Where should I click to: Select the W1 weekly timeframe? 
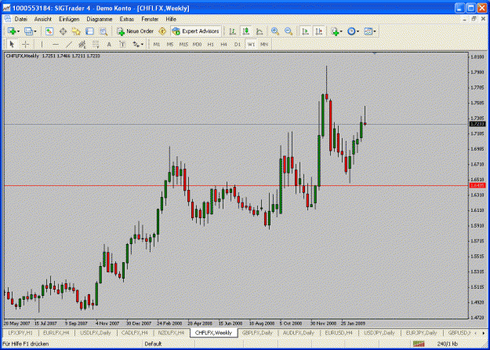click(x=251, y=45)
